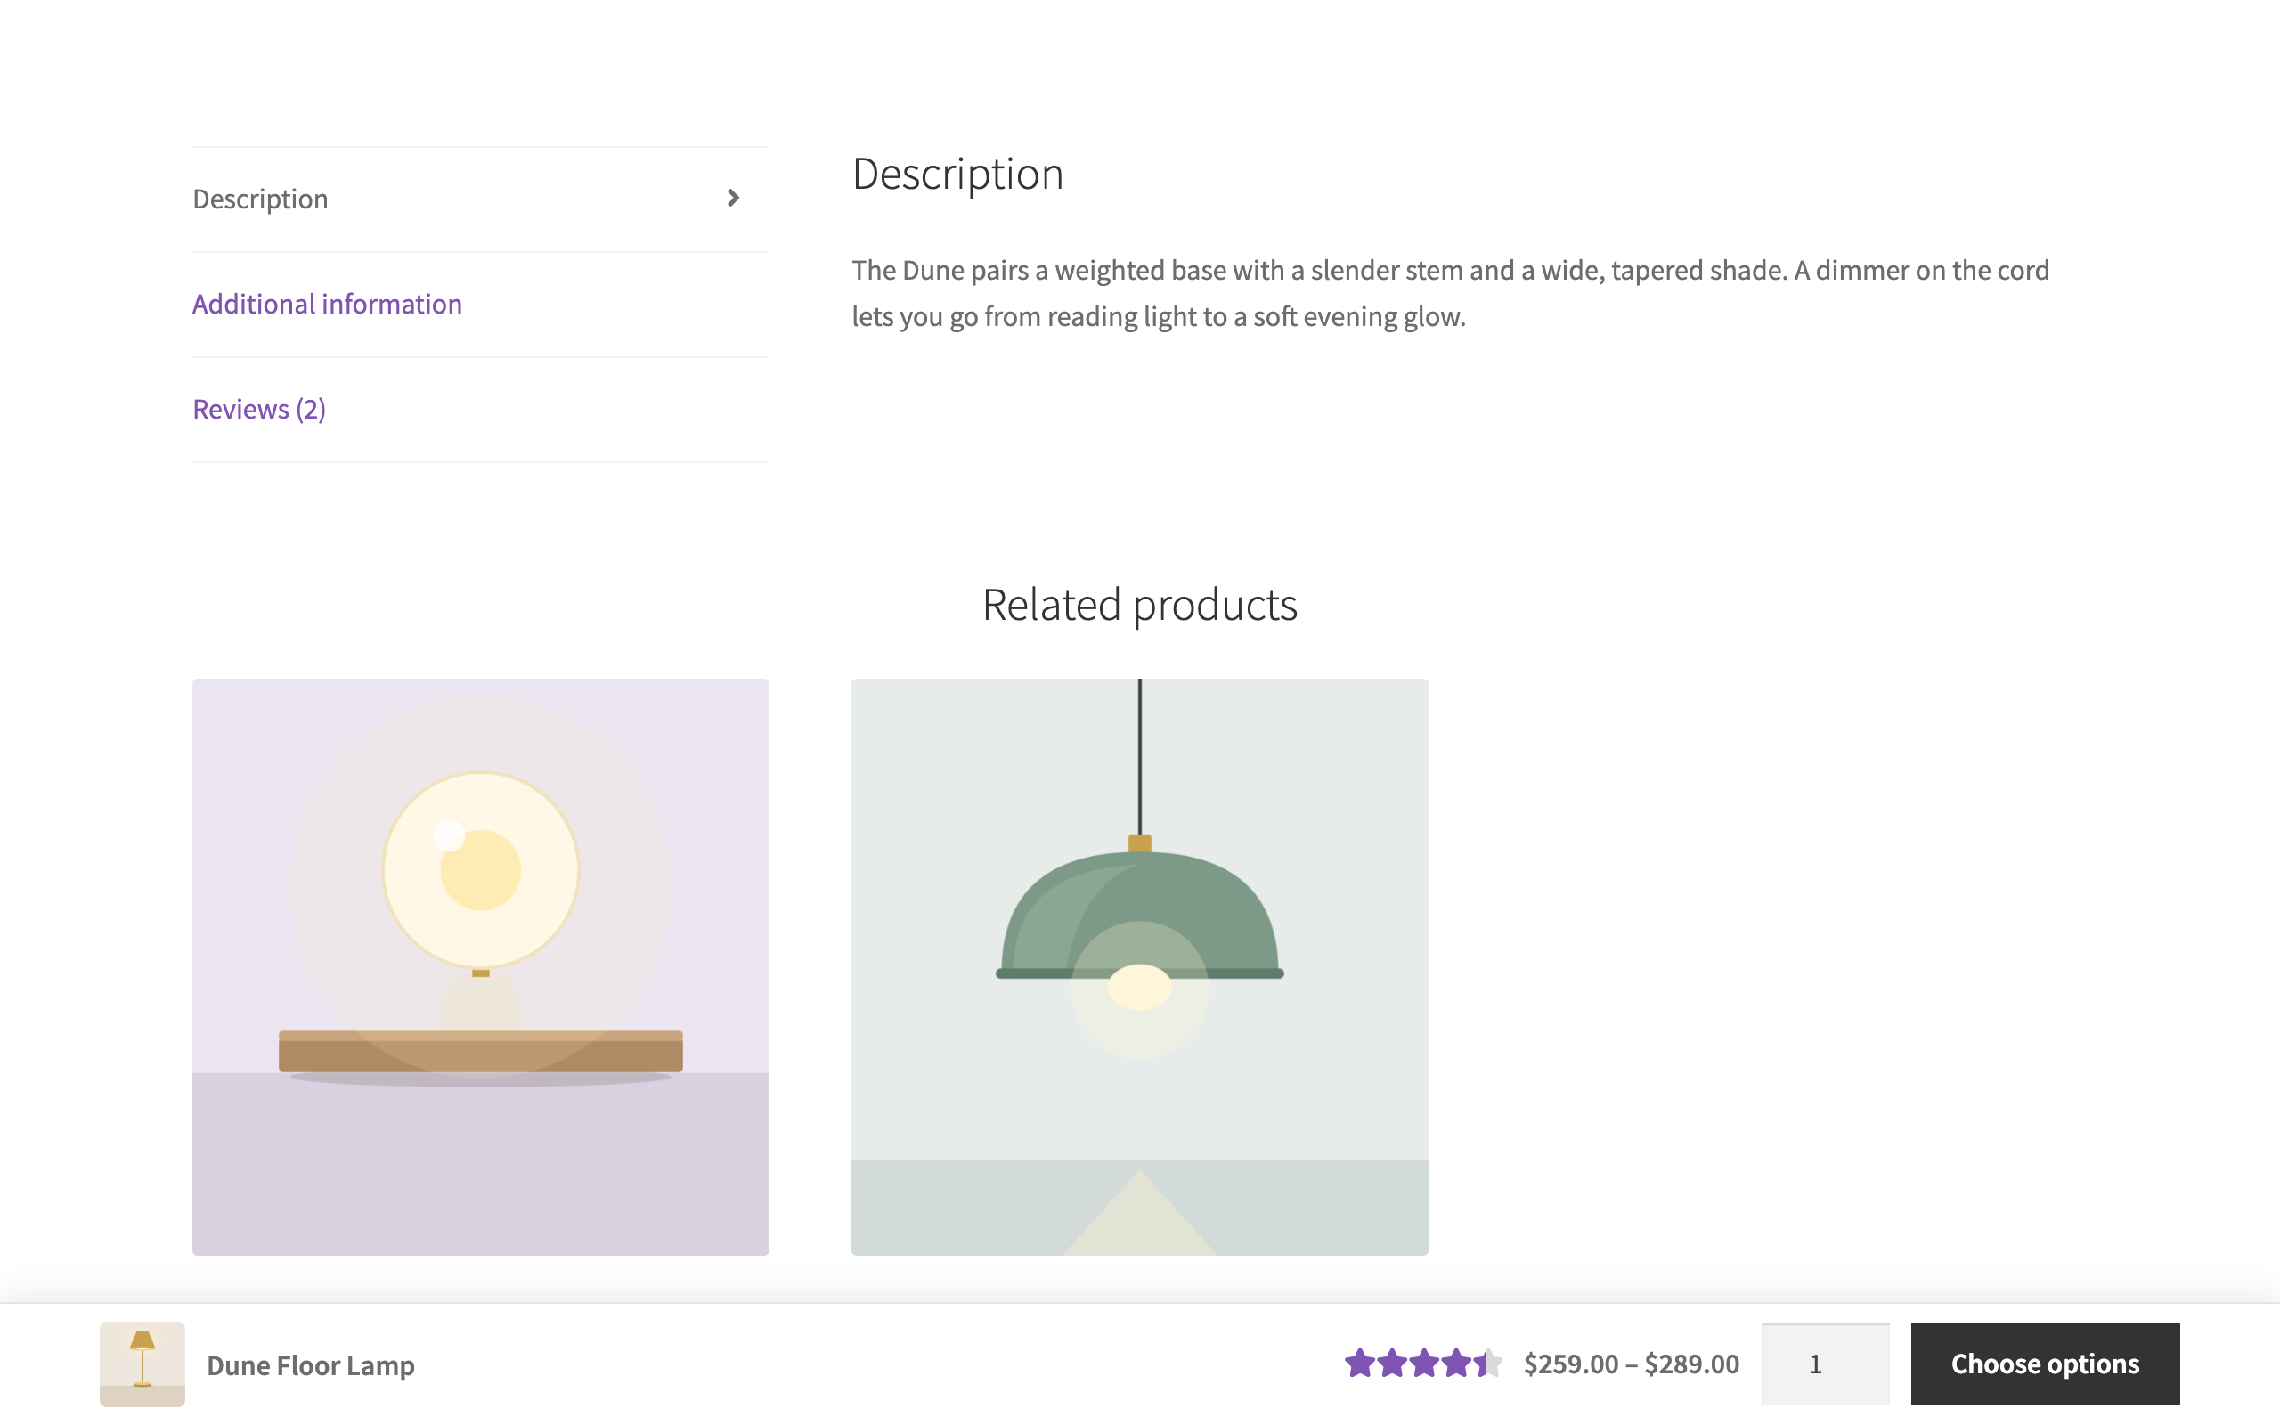Click the price range $259.00 – $289.00
Image resolution: width=2280 pixels, height=1425 pixels.
pyautogui.click(x=1631, y=1363)
